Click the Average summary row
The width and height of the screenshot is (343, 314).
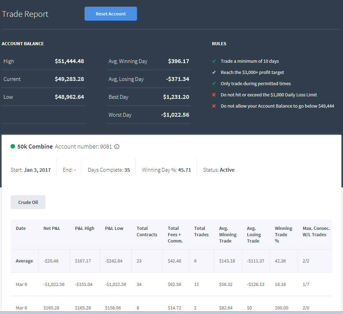(x=171, y=261)
